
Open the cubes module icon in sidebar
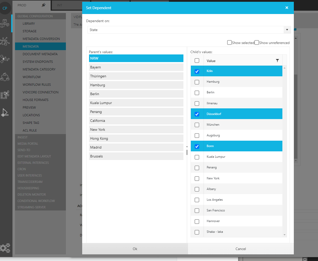pos(5,23)
